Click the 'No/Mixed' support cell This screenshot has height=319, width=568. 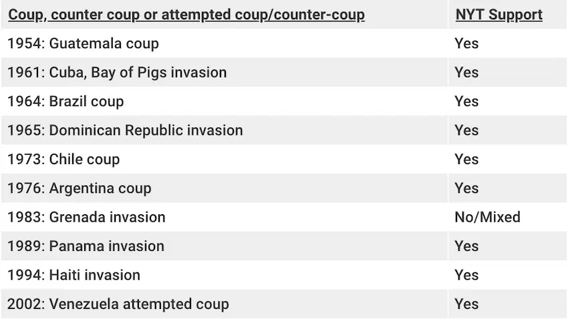coord(487,217)
